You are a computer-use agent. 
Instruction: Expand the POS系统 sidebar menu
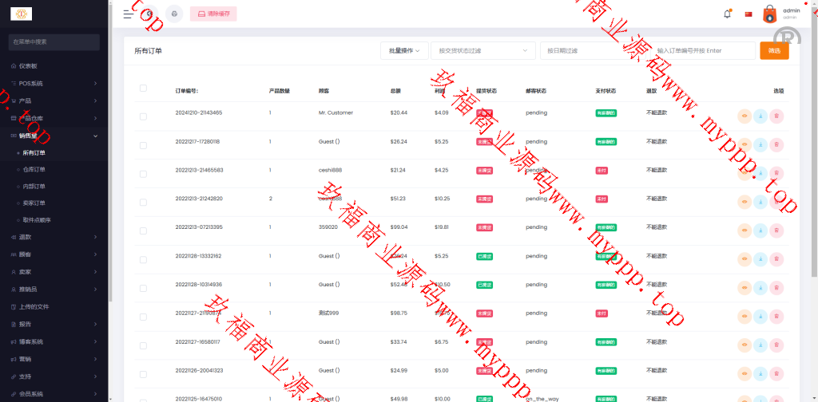[x=54, y=83]
